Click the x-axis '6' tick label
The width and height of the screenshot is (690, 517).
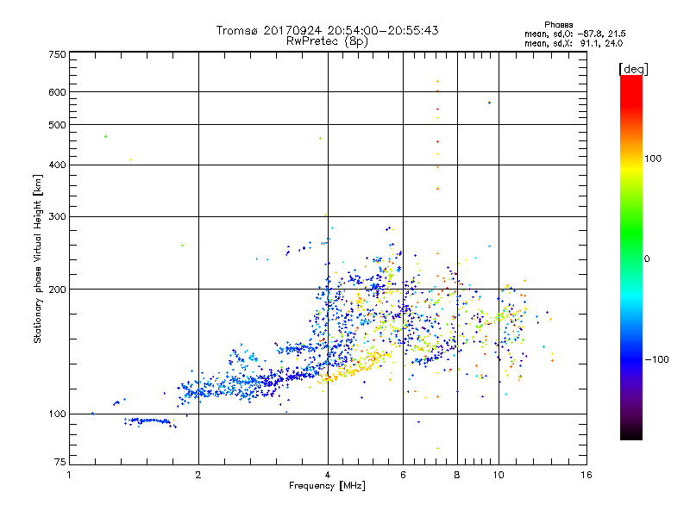click(403, 475)
